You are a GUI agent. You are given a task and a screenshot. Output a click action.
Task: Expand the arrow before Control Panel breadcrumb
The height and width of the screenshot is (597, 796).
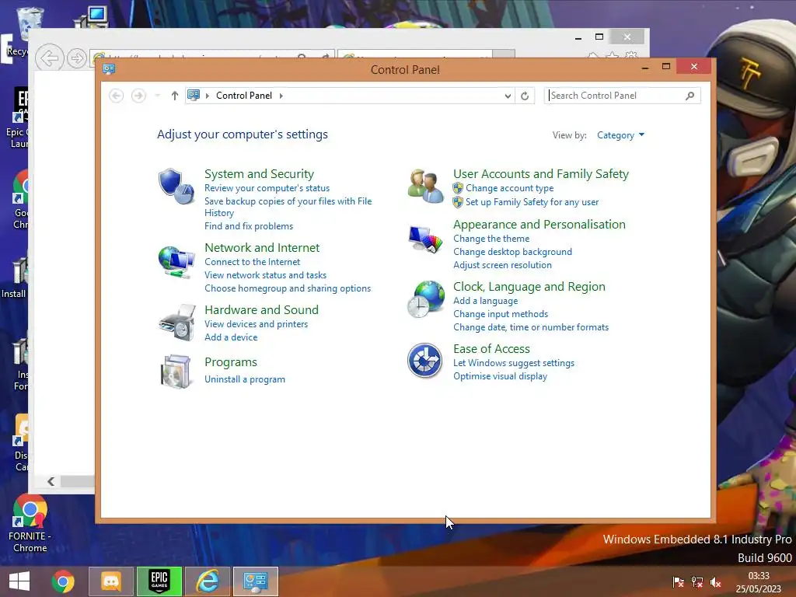point(207,96)
